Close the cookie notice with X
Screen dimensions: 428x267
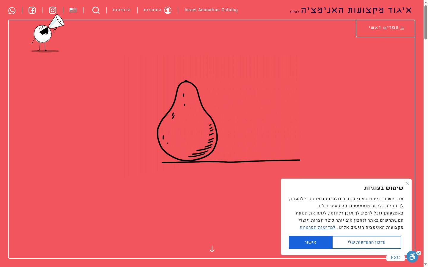coord(407,184)
